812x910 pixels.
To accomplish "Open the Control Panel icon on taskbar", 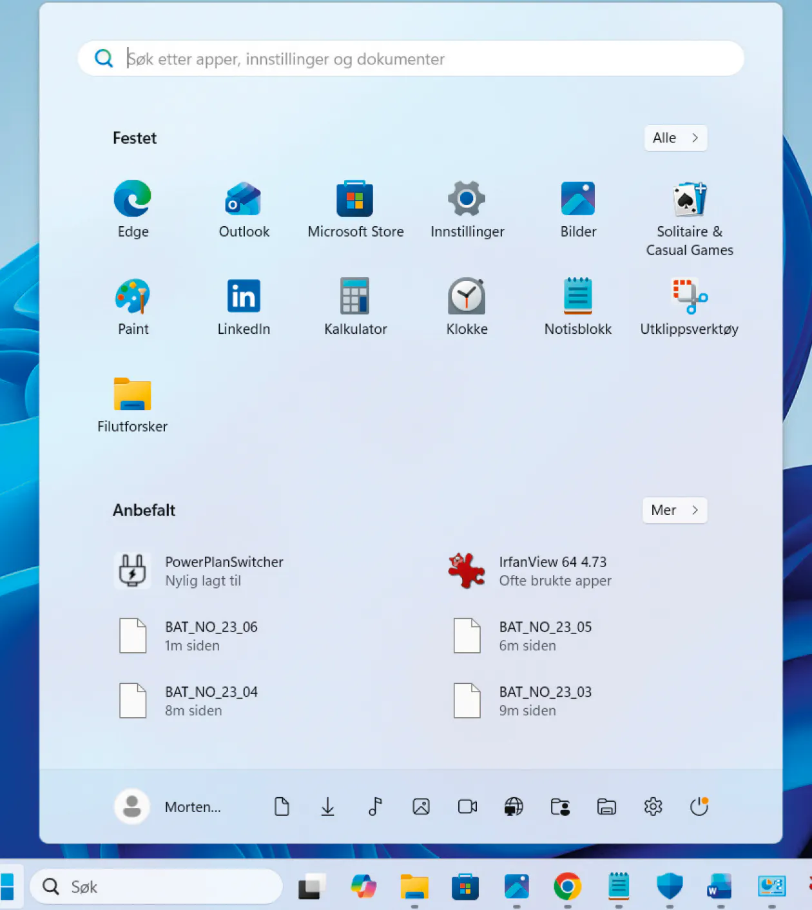I will [x=771, y=887].
